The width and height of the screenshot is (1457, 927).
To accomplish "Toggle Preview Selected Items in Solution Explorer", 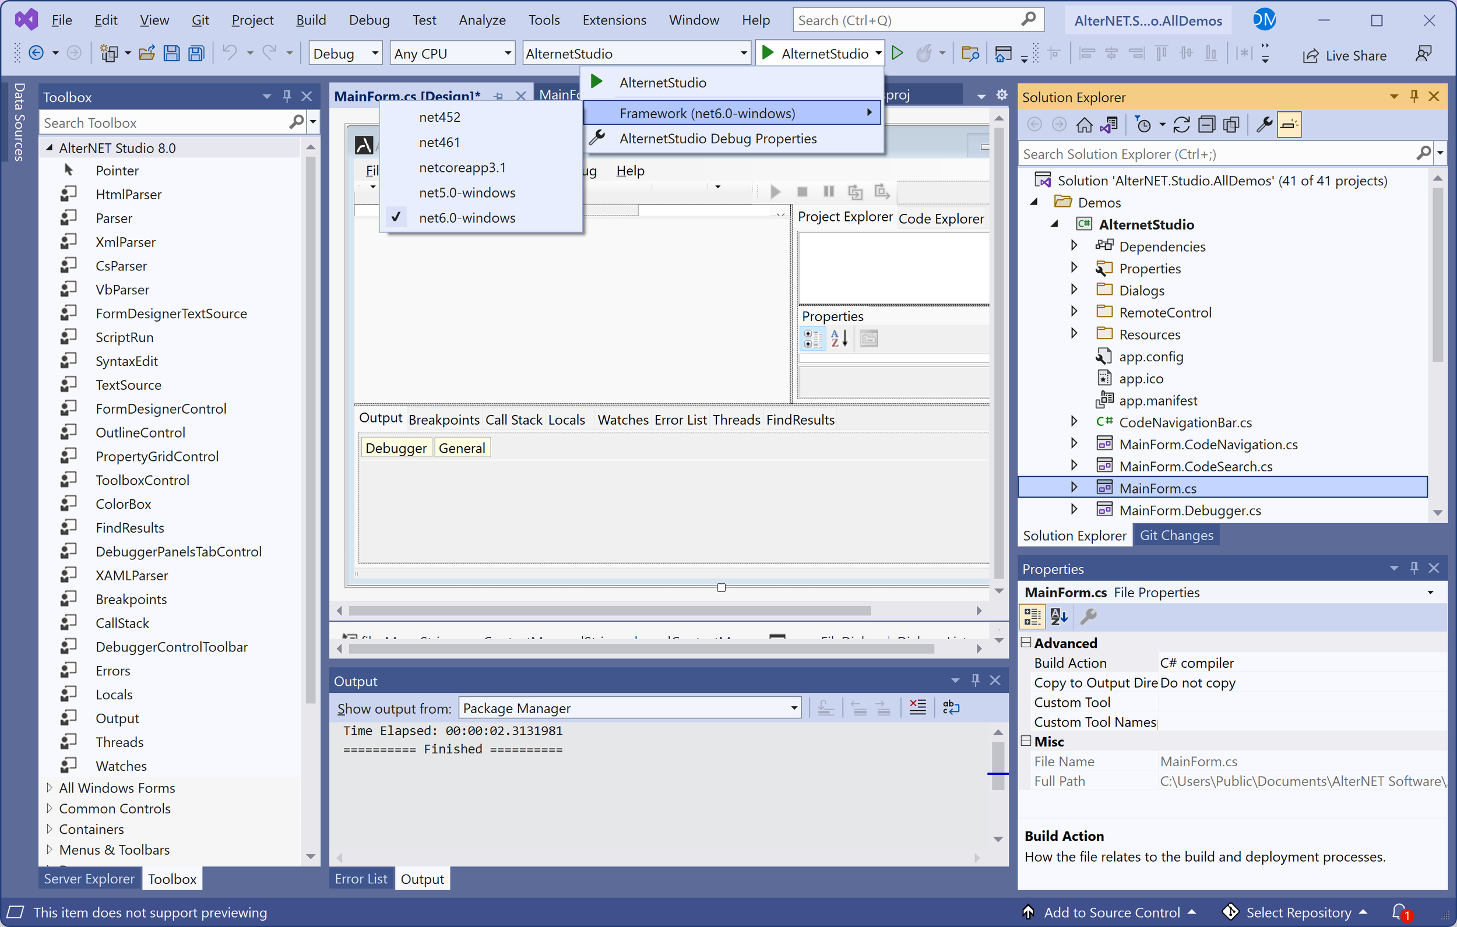I will click(x=1289, y=124).
